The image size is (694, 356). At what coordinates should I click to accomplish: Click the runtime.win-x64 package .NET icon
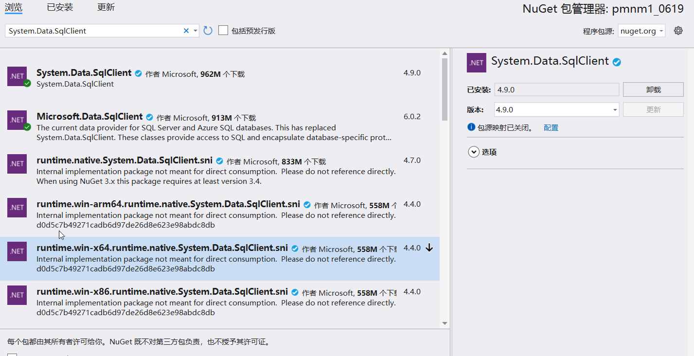coord(17,251)
